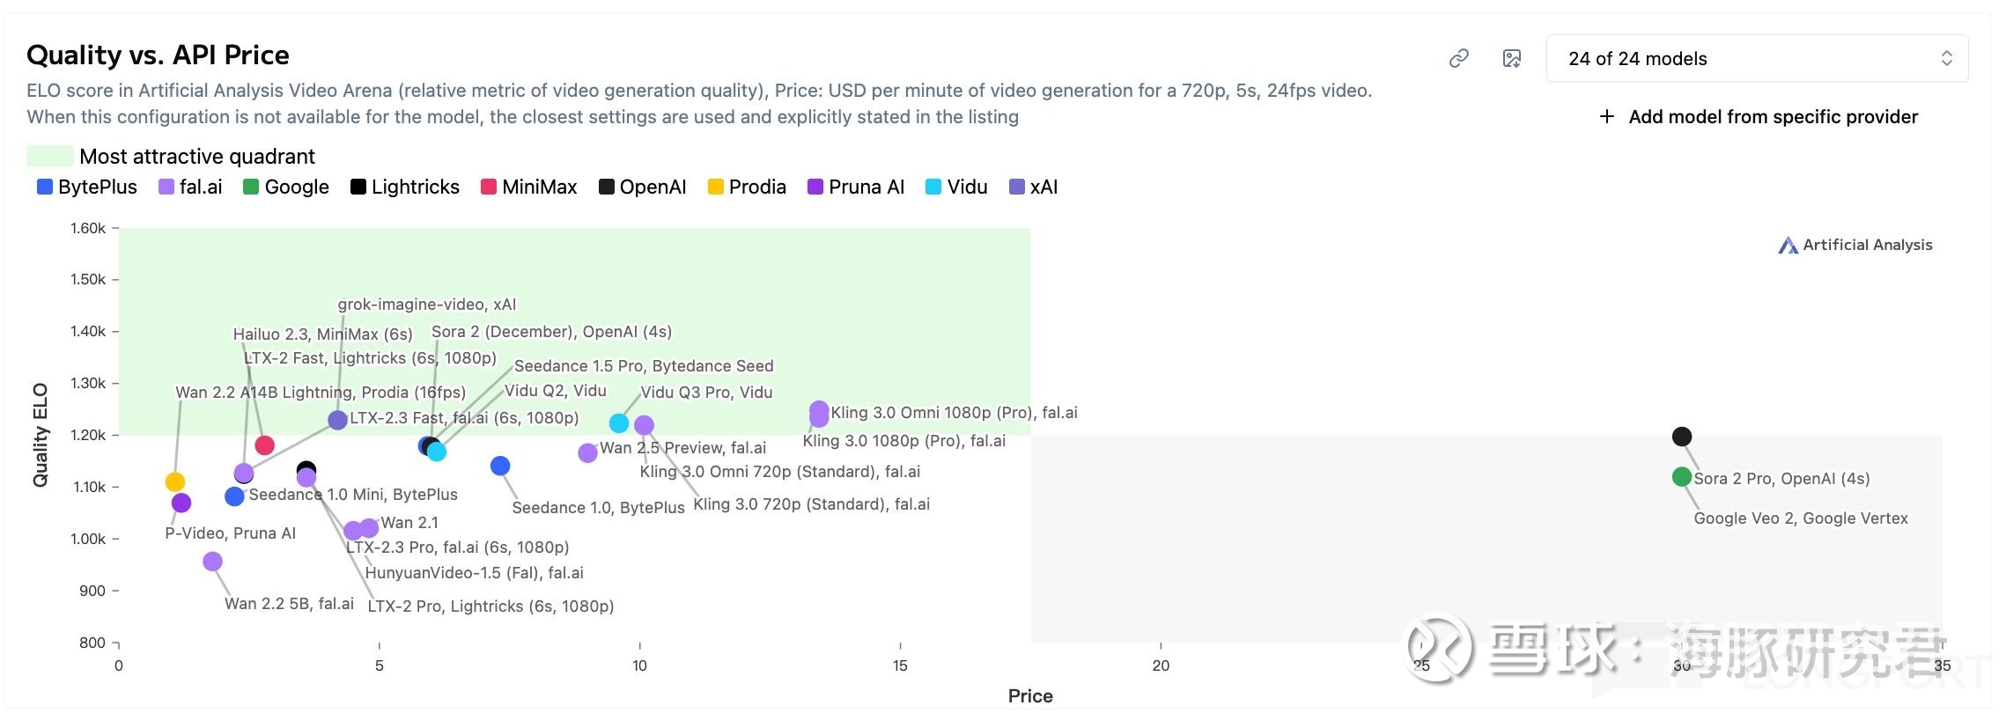Click the Sora 2 Pro black data point

coord(1682,436)
